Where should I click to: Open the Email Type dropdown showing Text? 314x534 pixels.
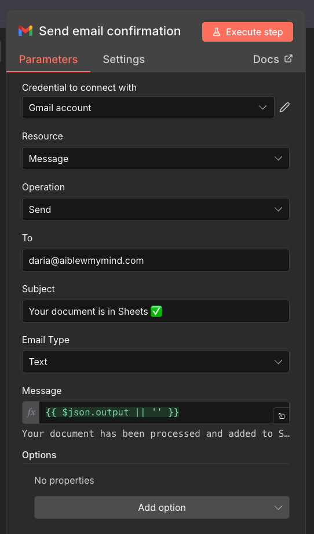tap(156, 362)
